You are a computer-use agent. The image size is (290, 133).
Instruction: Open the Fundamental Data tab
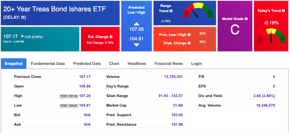click(x=48, y=63)
